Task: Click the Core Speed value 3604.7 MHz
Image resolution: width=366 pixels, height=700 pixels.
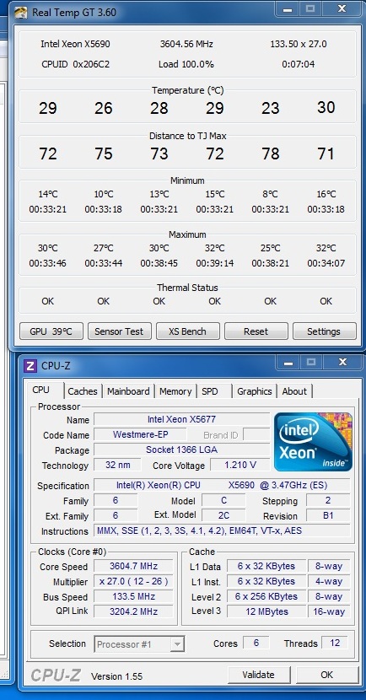Action: pos(133,566)
